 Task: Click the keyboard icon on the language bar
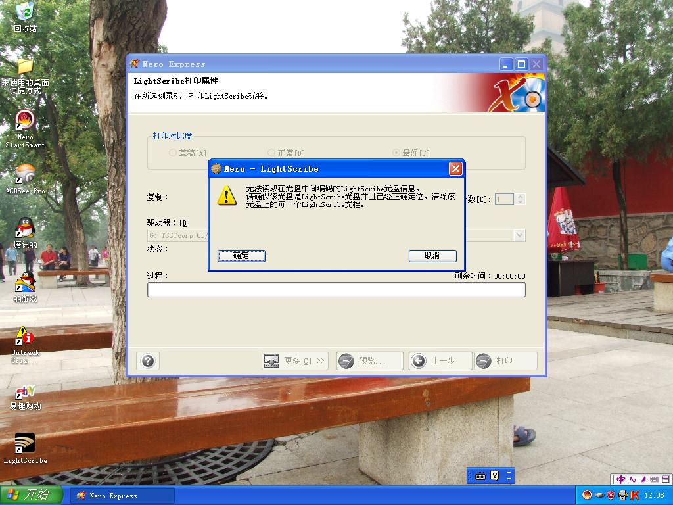point(480,476)
